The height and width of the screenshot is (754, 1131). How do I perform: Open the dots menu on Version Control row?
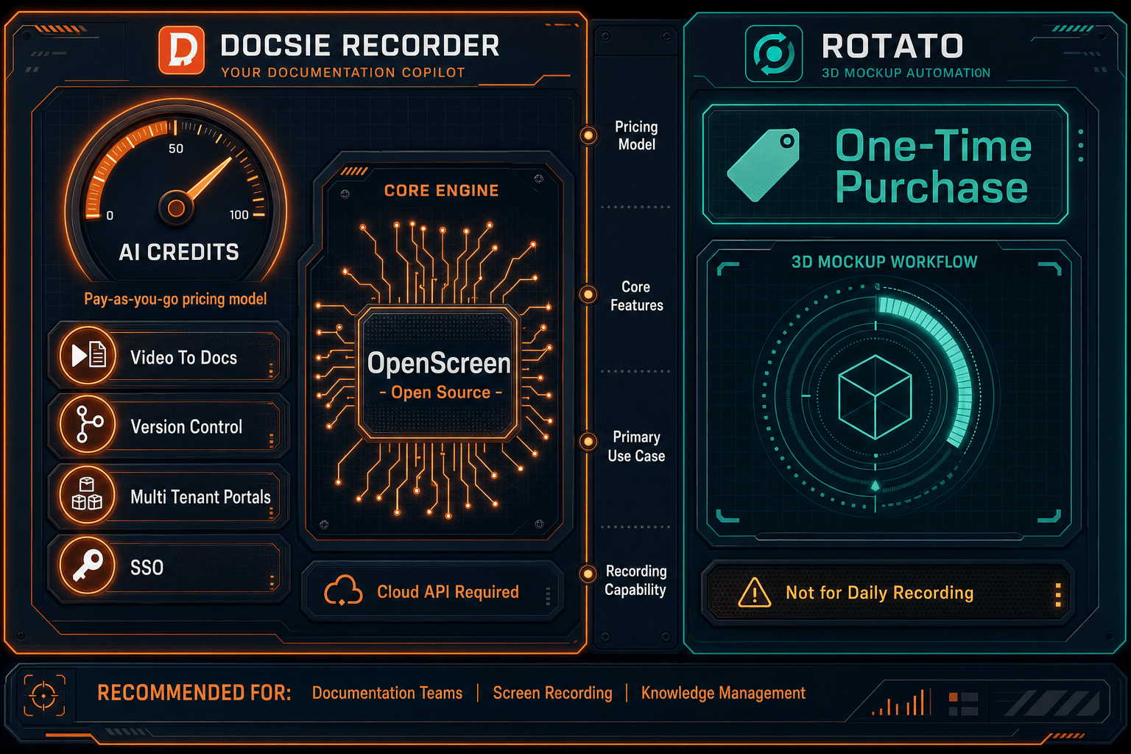[271, 440]
